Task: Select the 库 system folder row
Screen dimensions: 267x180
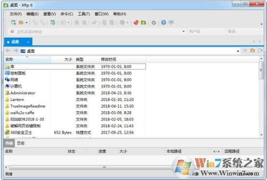Action: [75, 67]
